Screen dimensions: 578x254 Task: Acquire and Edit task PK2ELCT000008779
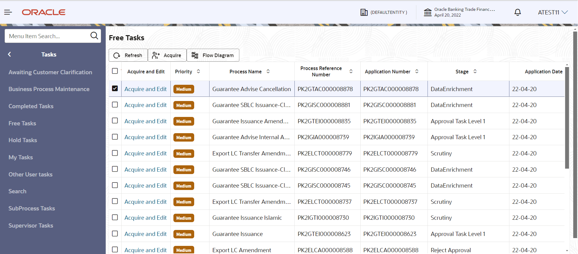(145, 153)
